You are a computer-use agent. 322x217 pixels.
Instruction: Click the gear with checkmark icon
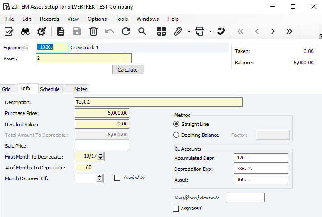tap(41, 31)
